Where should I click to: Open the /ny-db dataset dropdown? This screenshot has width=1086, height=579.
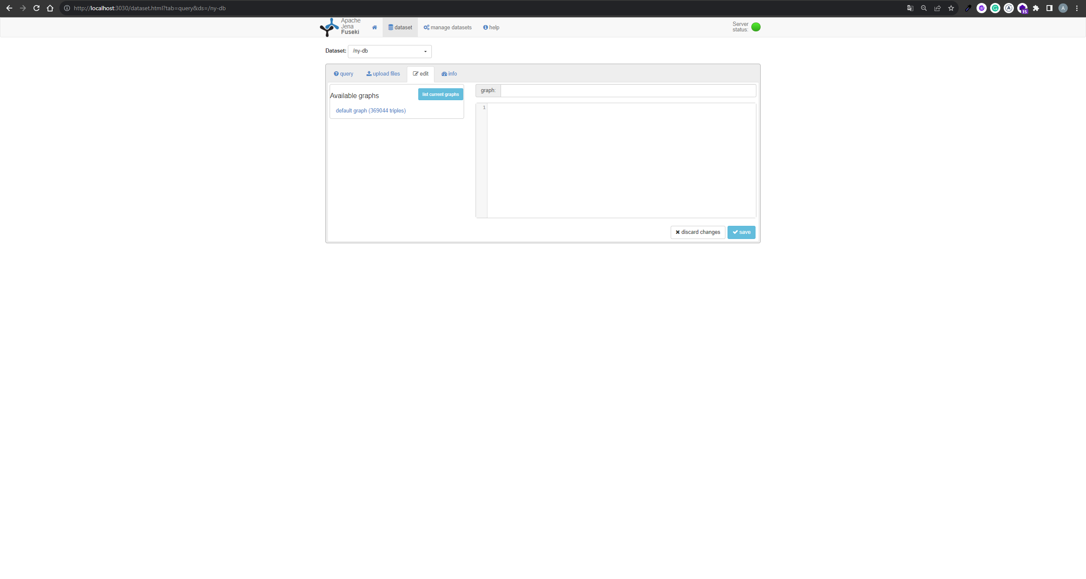click(x=389, y=51)
